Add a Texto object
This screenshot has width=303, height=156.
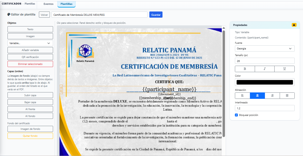point(30,29)
